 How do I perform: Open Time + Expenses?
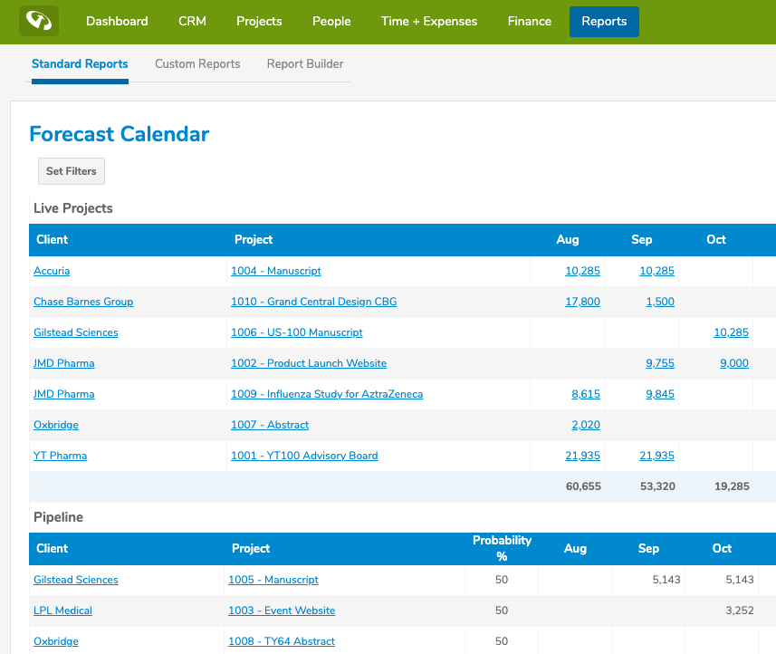[428, 20]
